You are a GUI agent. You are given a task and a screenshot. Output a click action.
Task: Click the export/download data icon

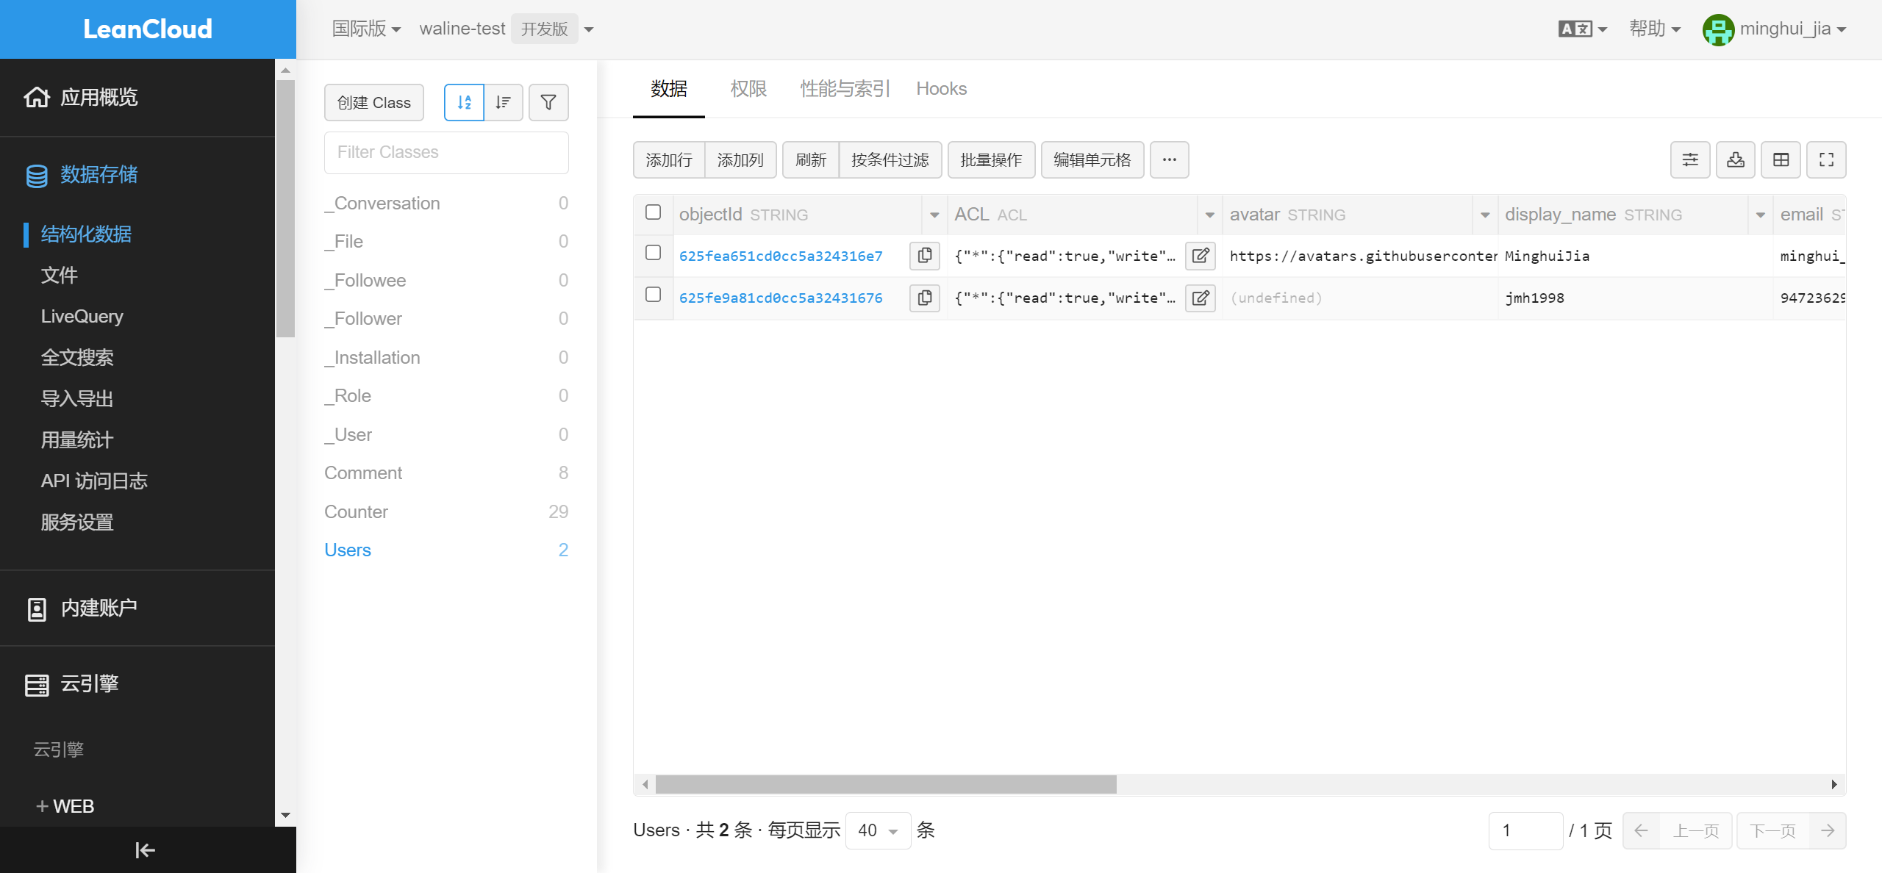(x=1736, y=159)
